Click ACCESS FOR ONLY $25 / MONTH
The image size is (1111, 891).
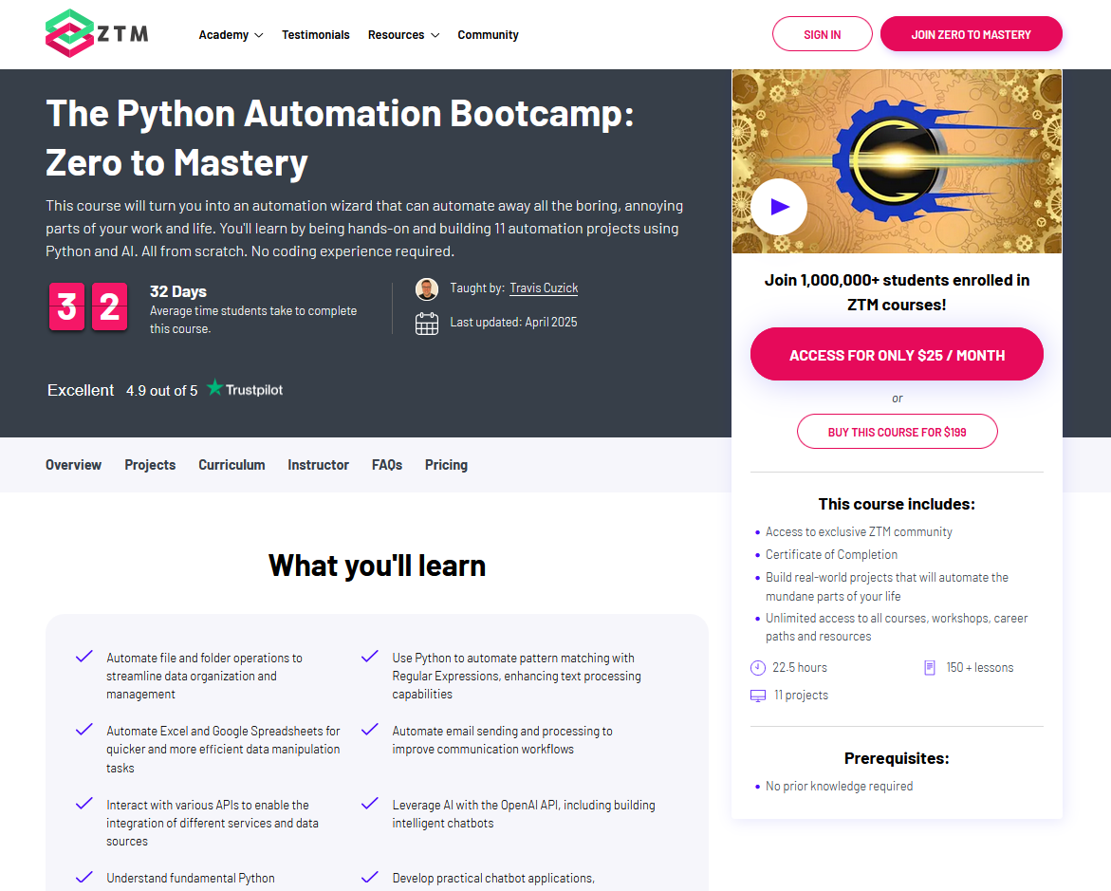click(x=897, y=355)
